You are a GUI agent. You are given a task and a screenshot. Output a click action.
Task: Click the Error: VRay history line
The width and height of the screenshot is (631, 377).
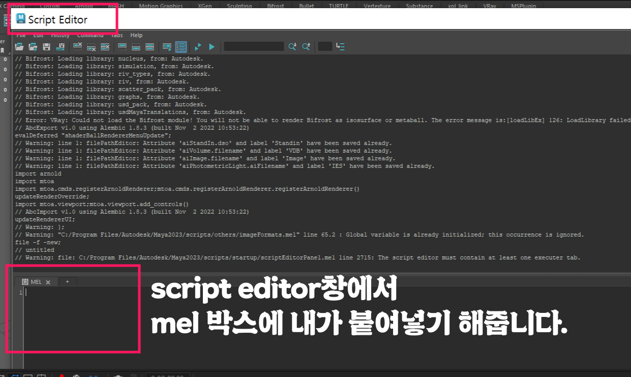point(323,120)
